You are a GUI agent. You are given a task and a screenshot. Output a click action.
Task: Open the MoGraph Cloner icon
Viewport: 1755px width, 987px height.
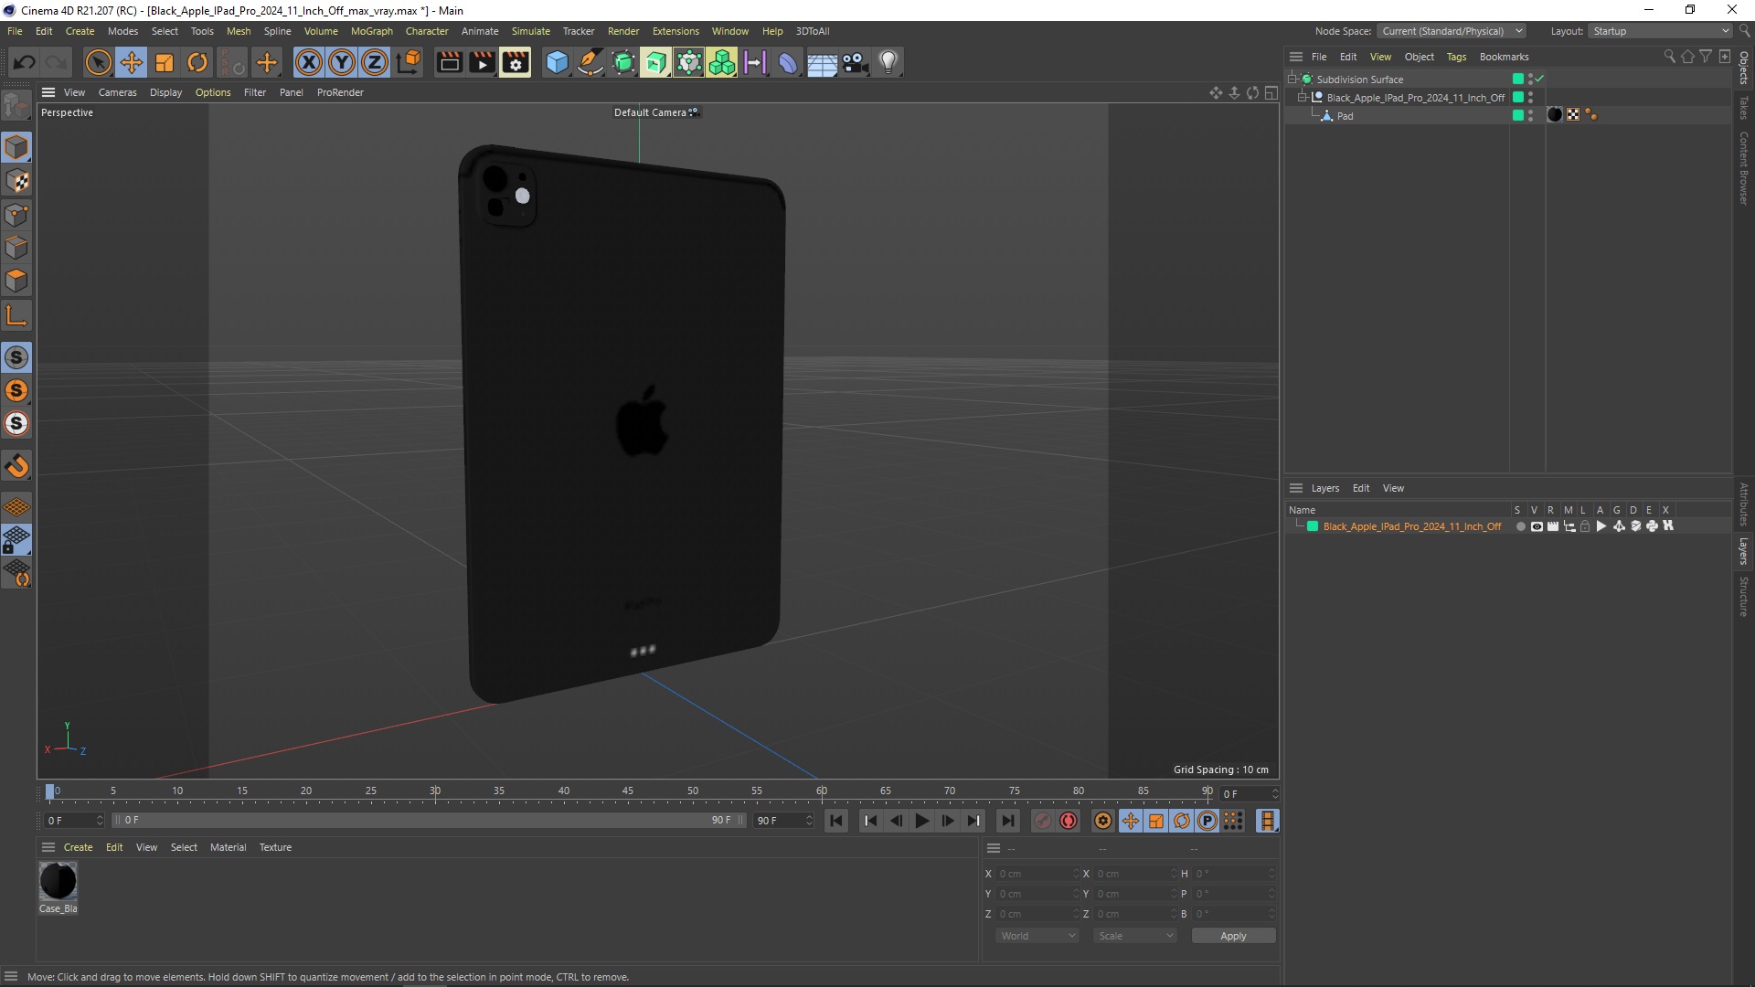(722, 62)
